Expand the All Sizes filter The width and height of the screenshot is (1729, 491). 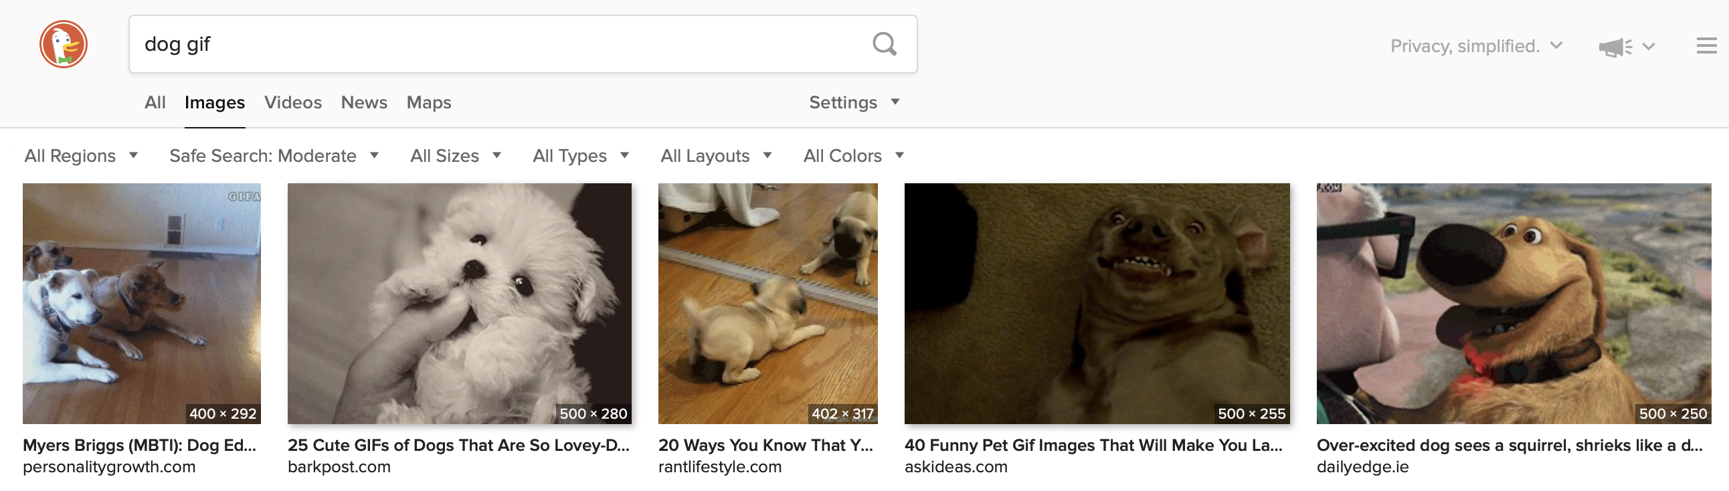pyautogui.click(x=455, y=156)
